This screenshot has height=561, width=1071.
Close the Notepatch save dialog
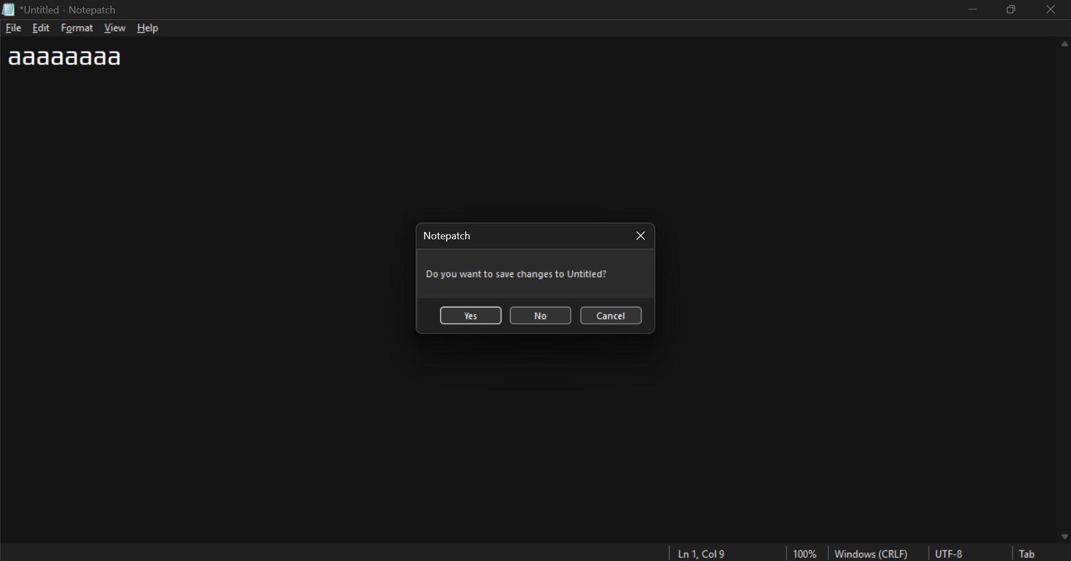[640, 236]
